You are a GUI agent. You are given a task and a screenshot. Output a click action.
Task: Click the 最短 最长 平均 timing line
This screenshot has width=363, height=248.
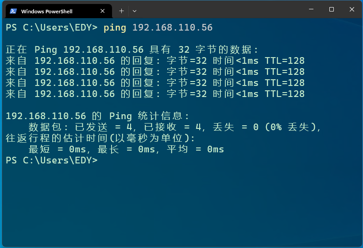pyautogui.click(x=126, y=149)
